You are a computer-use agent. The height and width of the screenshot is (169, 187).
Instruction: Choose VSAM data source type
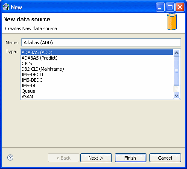point(97,97)
